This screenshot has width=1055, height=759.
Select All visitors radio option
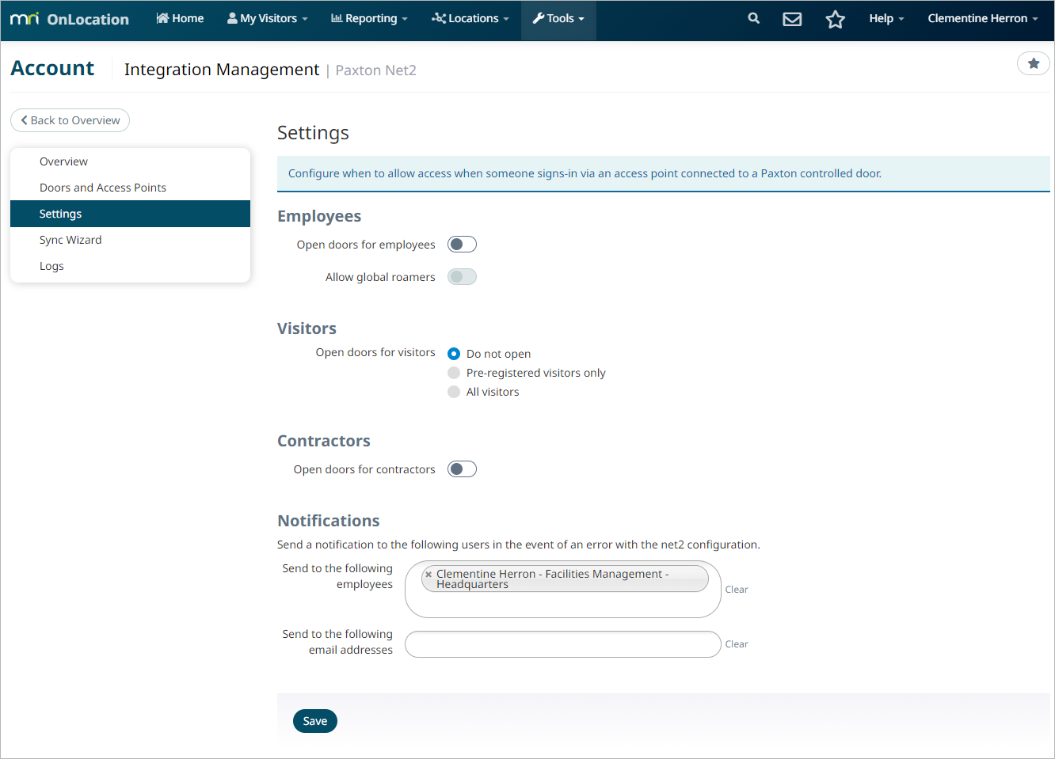(454, 392)
